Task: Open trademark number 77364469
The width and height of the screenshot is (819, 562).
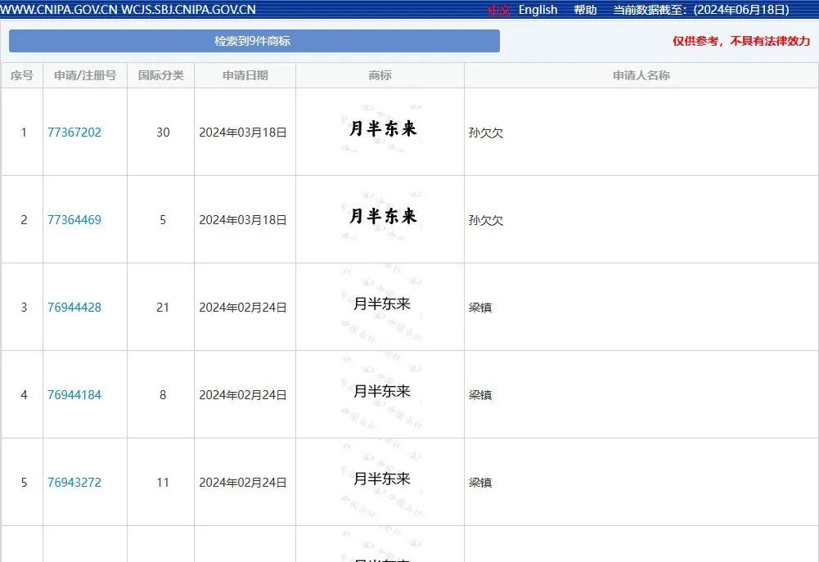Action: click(x=74, y=220)
